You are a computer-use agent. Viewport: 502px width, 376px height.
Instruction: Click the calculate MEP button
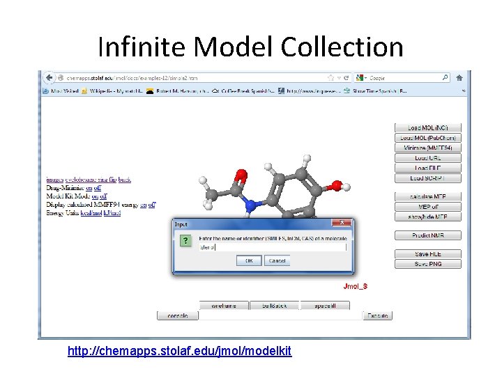coord(428,196)
